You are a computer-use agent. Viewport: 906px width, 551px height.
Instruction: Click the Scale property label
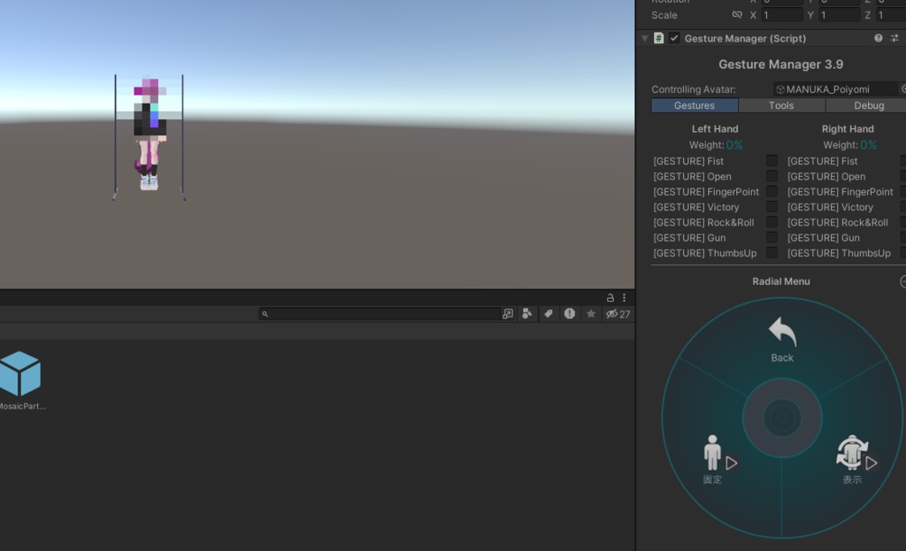664,16
